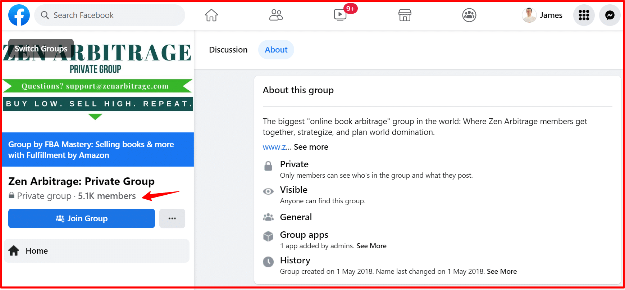The width and height of the screenshot is (625, 290).
Task: Click the General people icon
Action: [268, 217]
